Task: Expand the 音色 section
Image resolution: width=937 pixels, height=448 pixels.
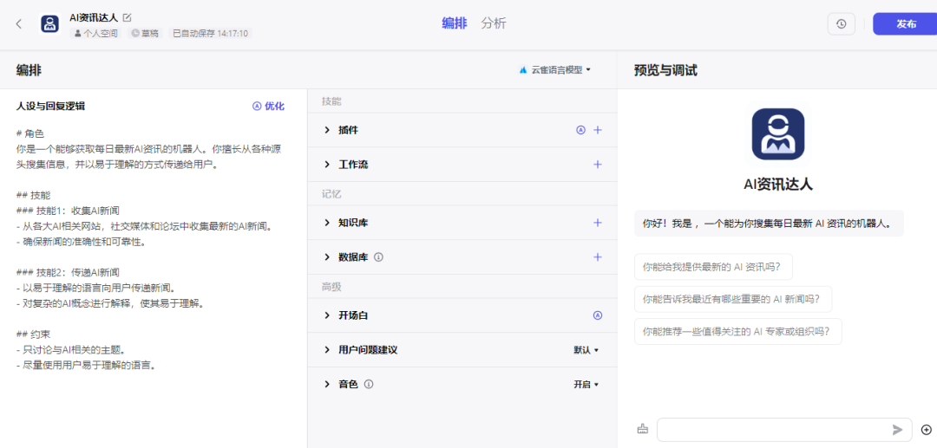Action: click(327, 384)
